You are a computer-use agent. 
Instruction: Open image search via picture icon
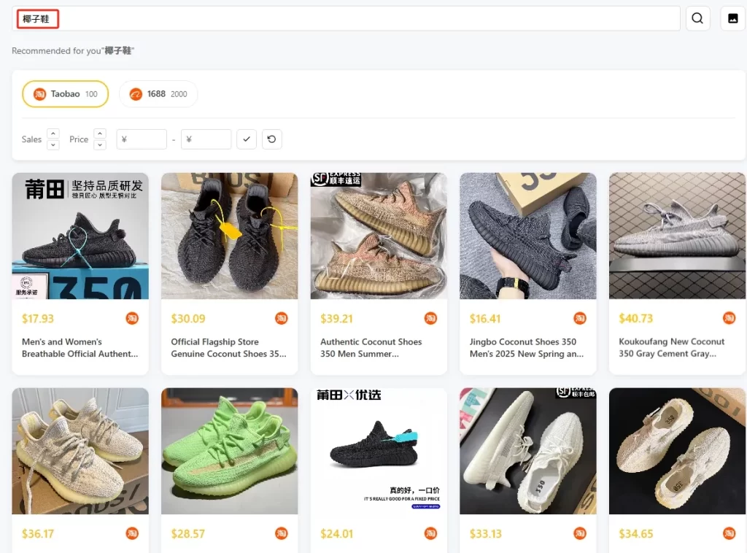732,18
